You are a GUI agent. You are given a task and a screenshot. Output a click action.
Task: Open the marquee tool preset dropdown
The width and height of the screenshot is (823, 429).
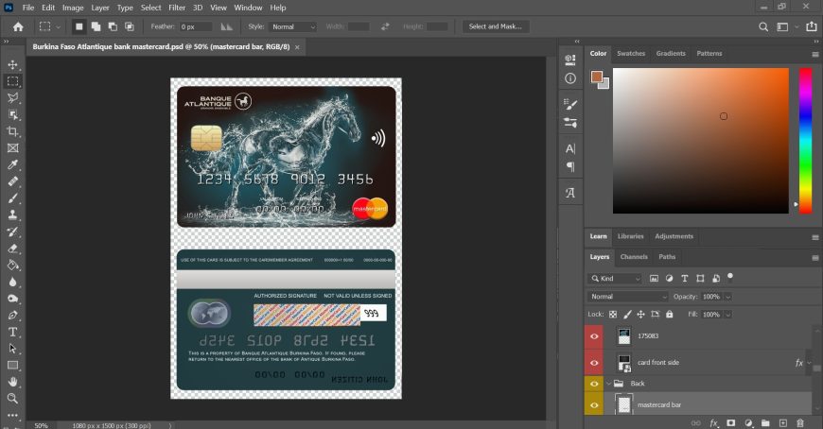58,26
